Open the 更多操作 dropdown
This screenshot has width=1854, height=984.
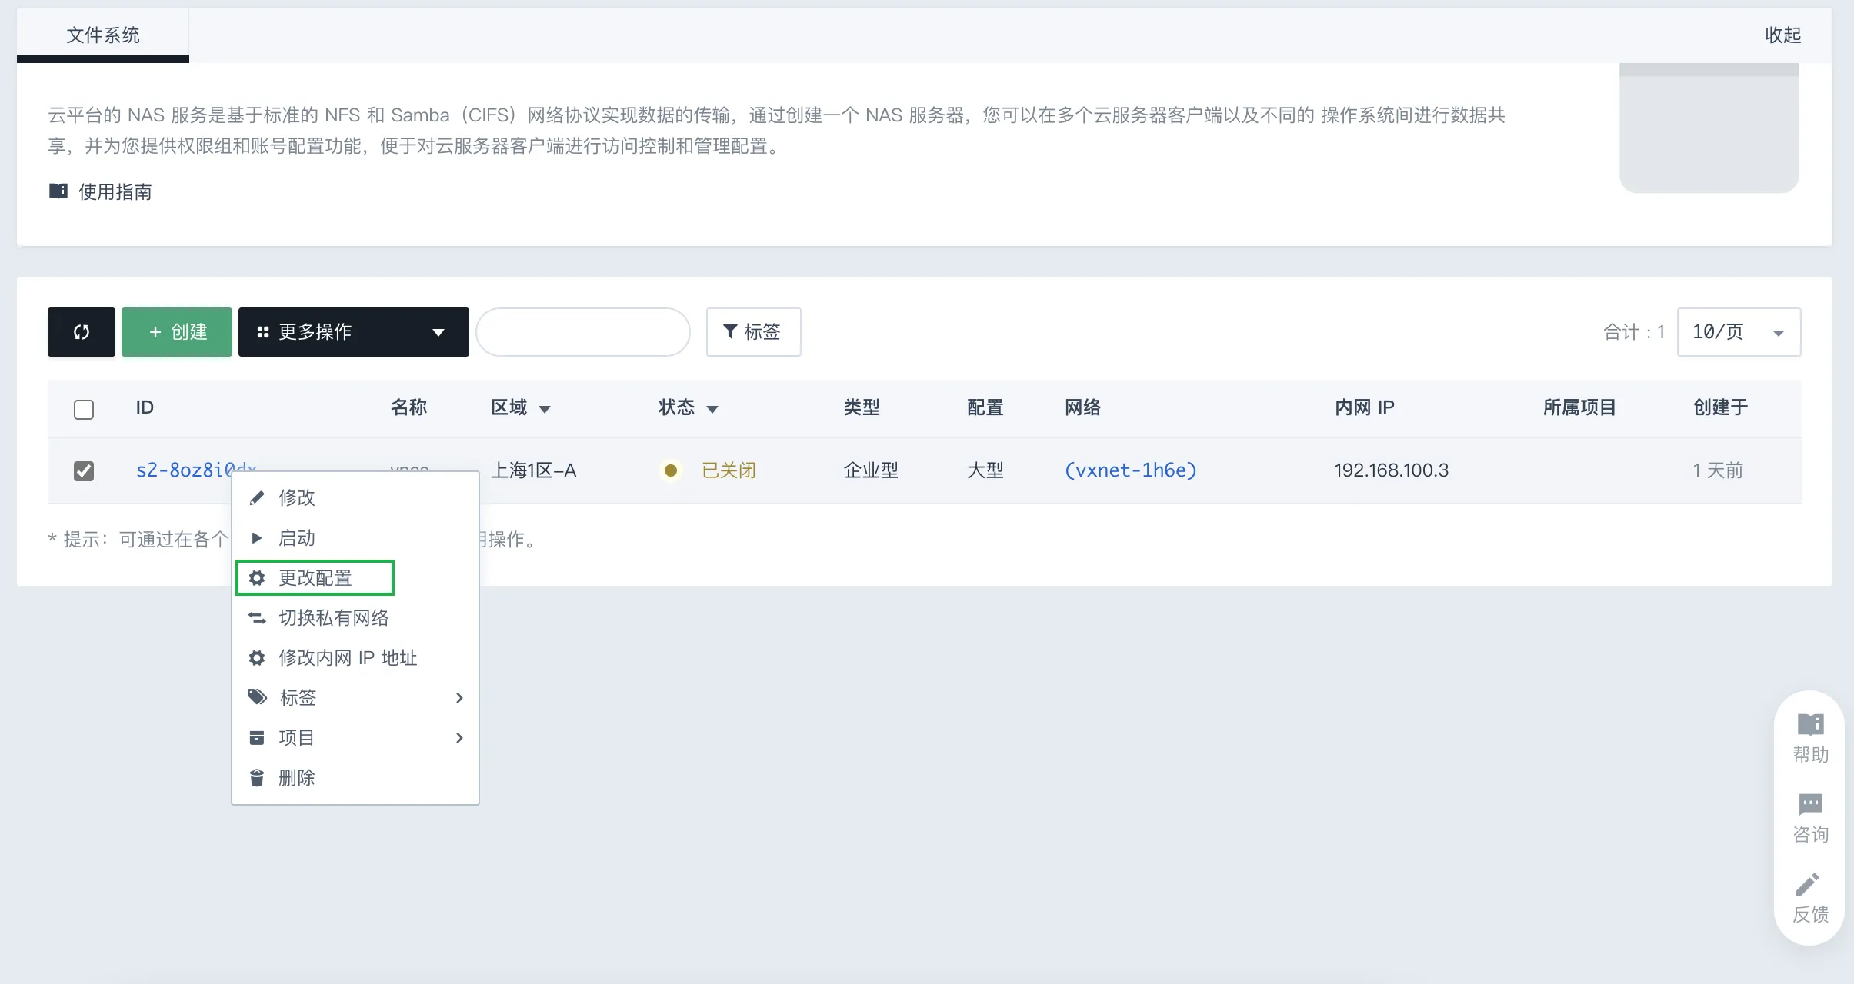click(x=354, y=332)
